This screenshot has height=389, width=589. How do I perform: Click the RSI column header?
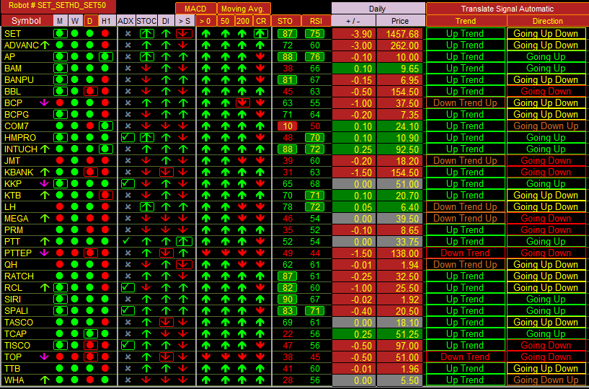[316, 21]
